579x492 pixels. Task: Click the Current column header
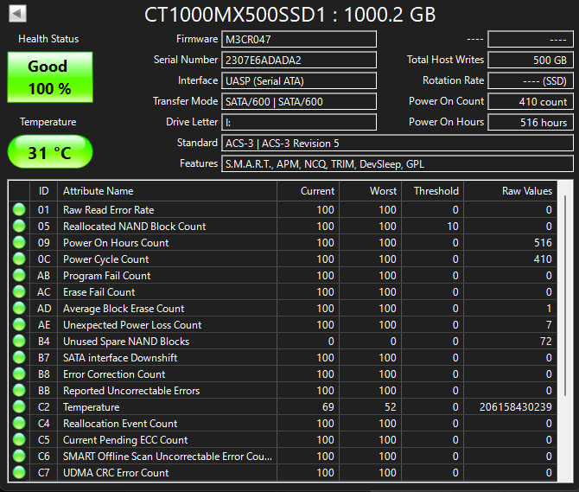308,191
